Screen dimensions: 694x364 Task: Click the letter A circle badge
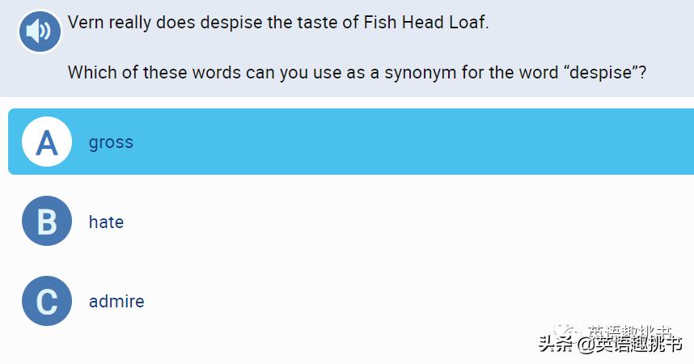click(x=47, y=142)
